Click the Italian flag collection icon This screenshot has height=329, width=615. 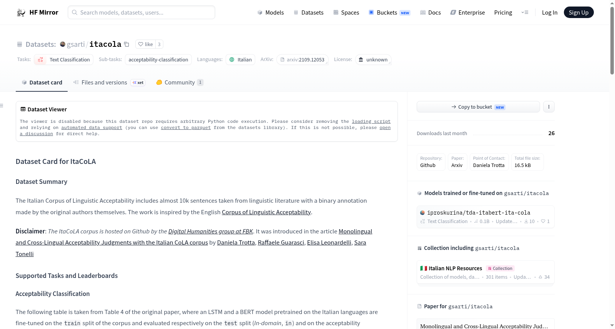(x=424, y=268)
